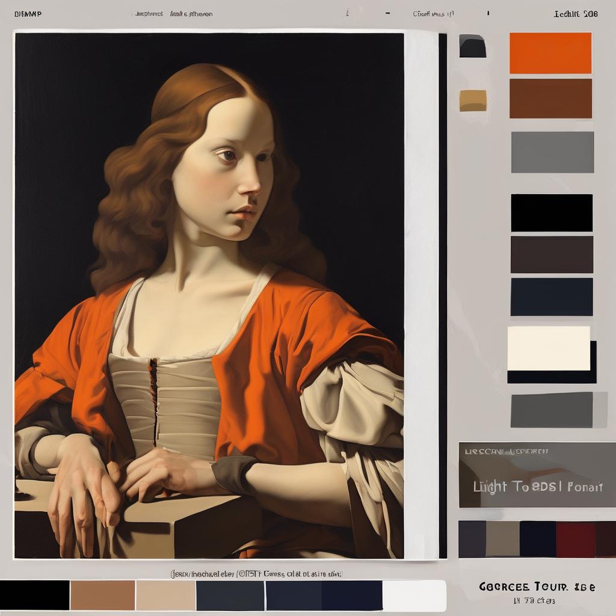Select the dark brown swatch below black
The image size is (616, 616).
(552, 254)
